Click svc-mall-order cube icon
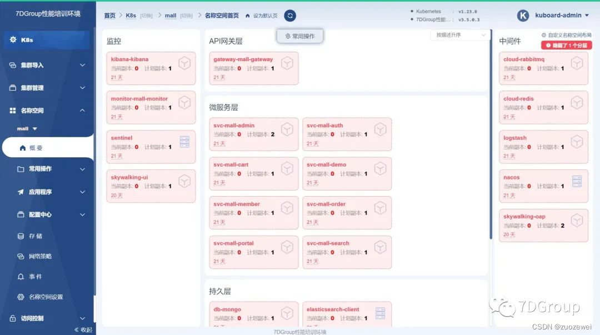 click(380, 208)
